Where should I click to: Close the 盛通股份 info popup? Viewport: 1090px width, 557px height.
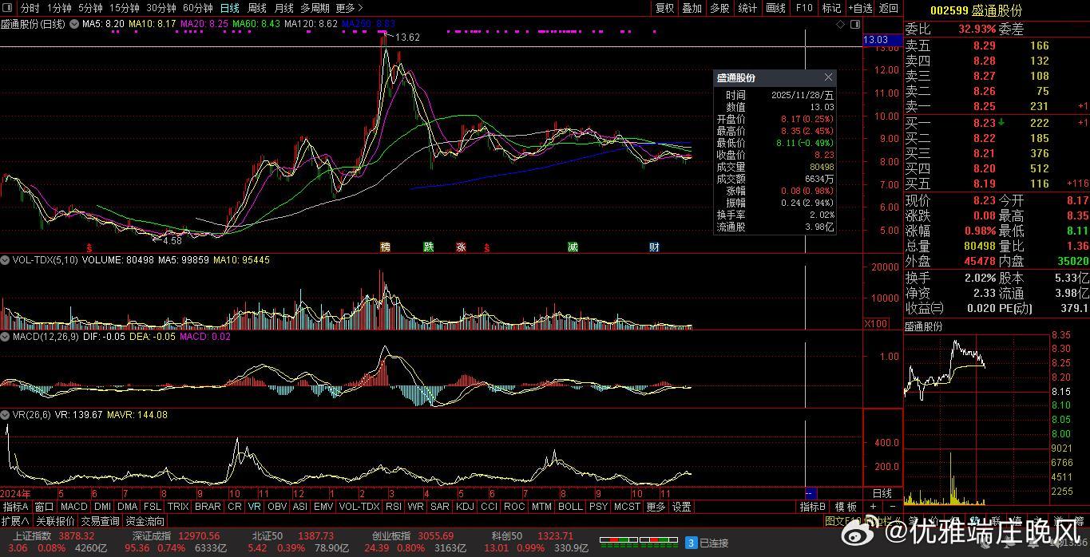point(828,77)
